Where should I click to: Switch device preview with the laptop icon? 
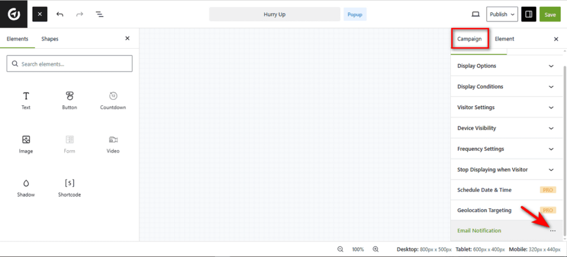click(x=476, y=14)
